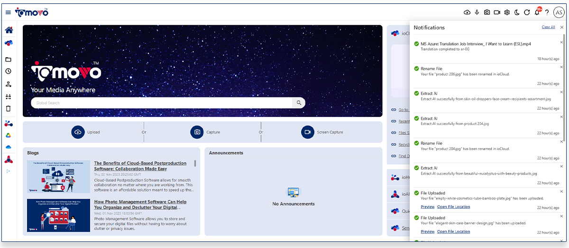Go to Home in the sidebar
Screen dimensions: 569x248
click(9, 30)
